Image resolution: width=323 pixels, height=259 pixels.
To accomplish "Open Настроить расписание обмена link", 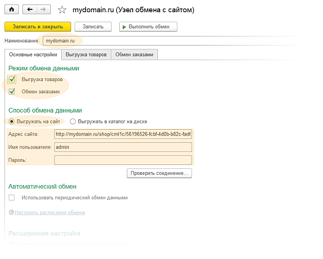I will pyautogui.click(x=49, y=212).
